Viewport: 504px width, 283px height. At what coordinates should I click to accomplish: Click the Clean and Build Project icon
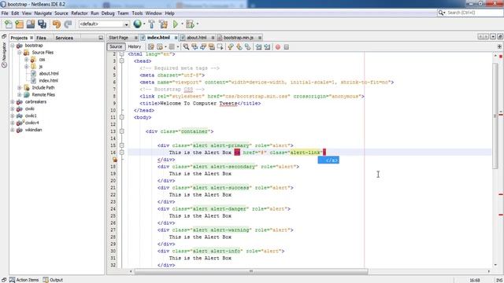[x=163, y=24]
